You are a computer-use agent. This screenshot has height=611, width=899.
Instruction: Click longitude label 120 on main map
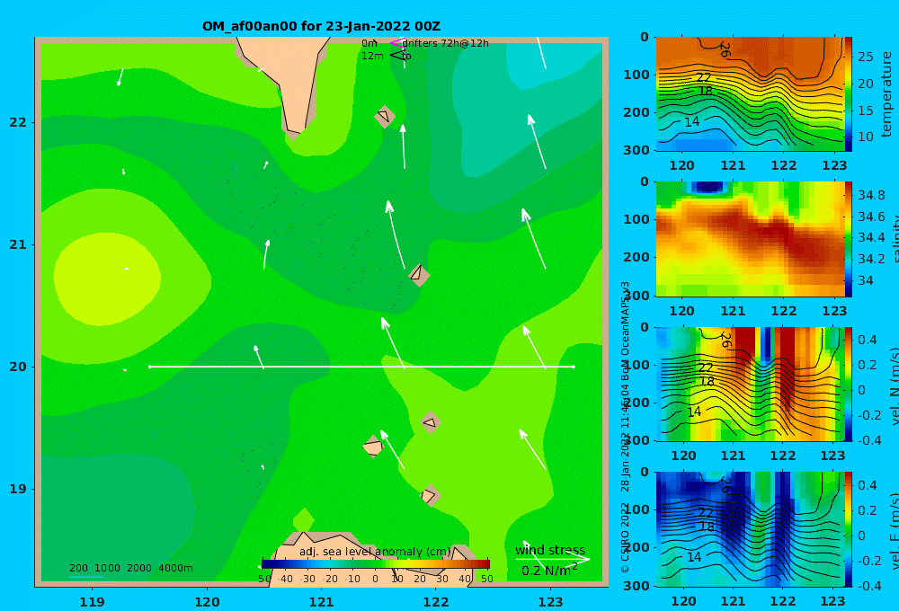(x=207, y=602)
